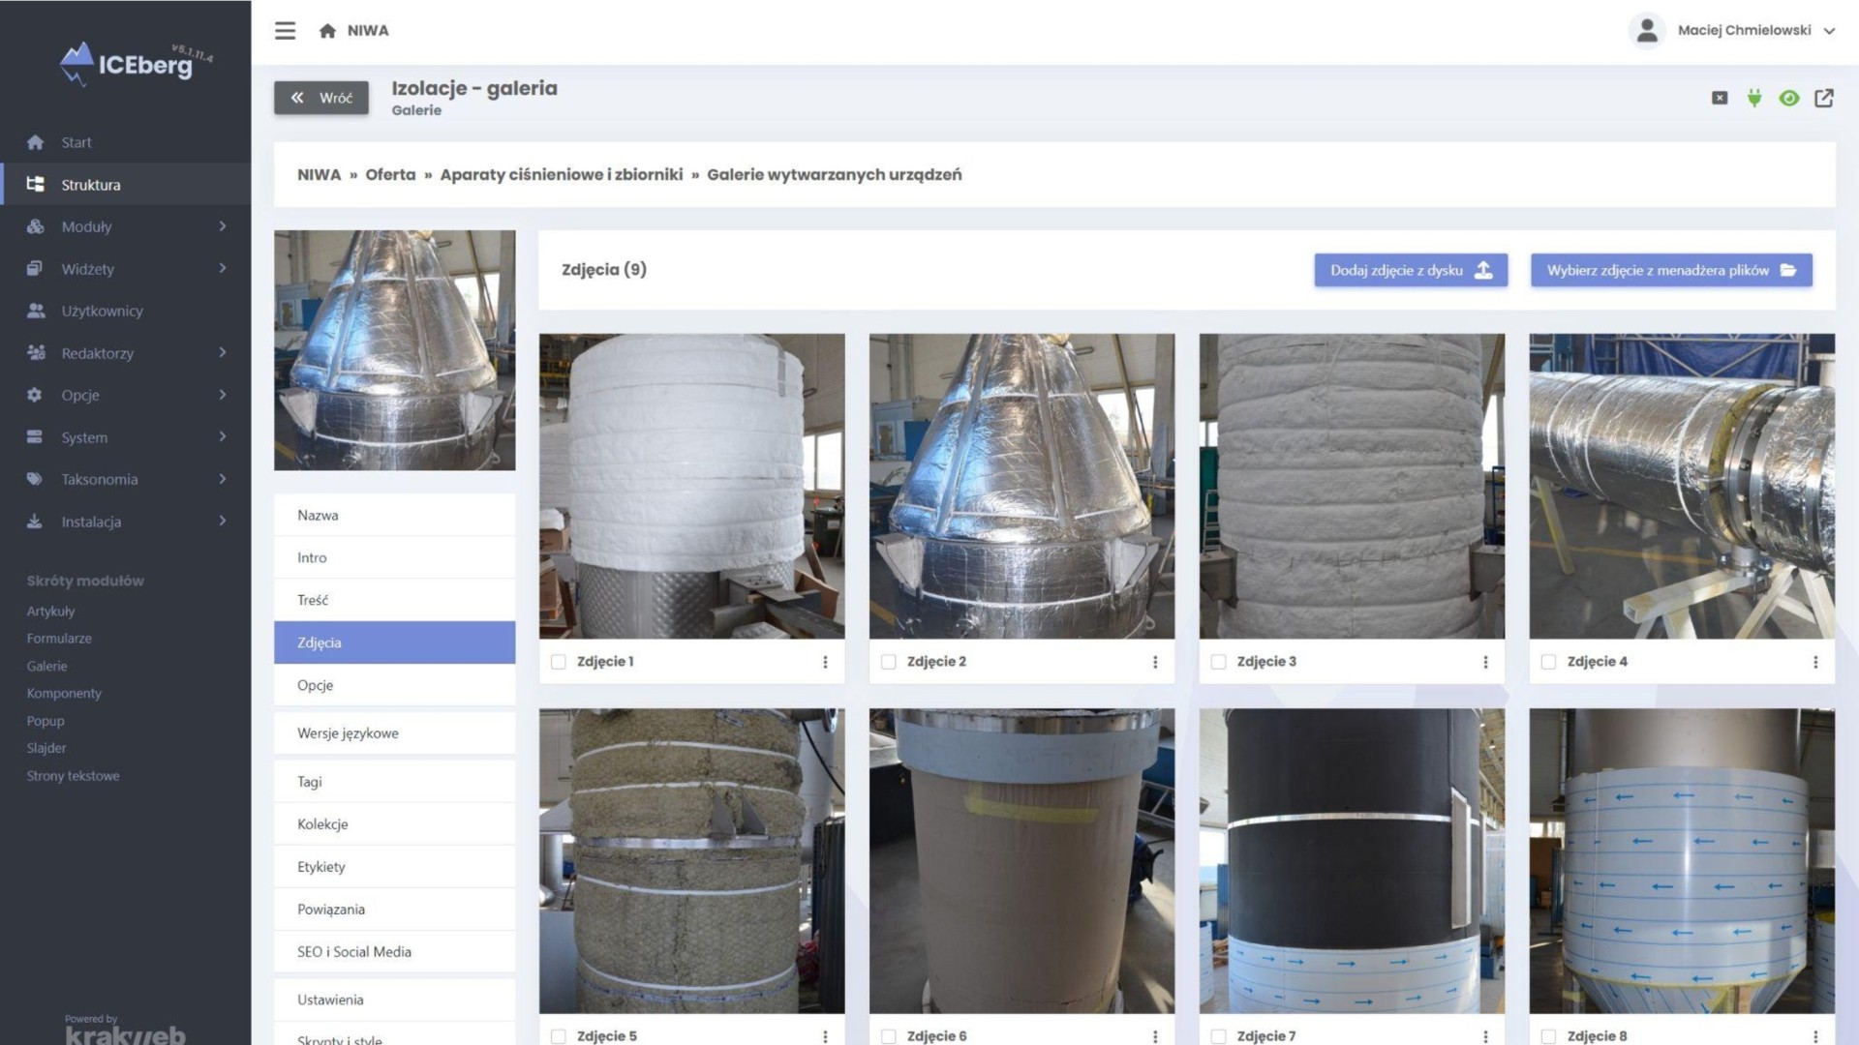
Task: Go back with the Wróć button
Action: pos(321,98)
